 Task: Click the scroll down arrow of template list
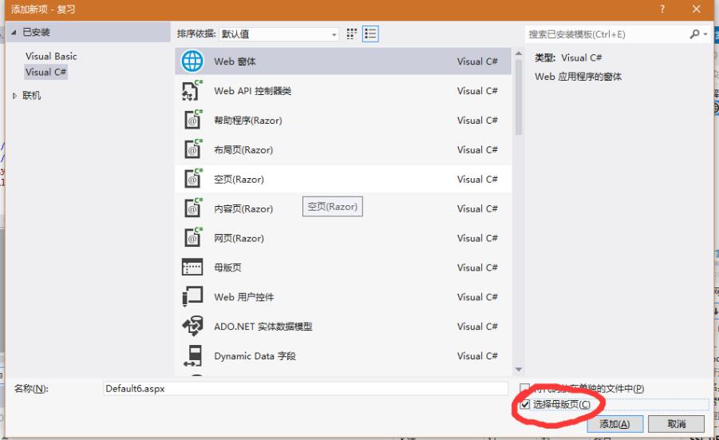519,370
